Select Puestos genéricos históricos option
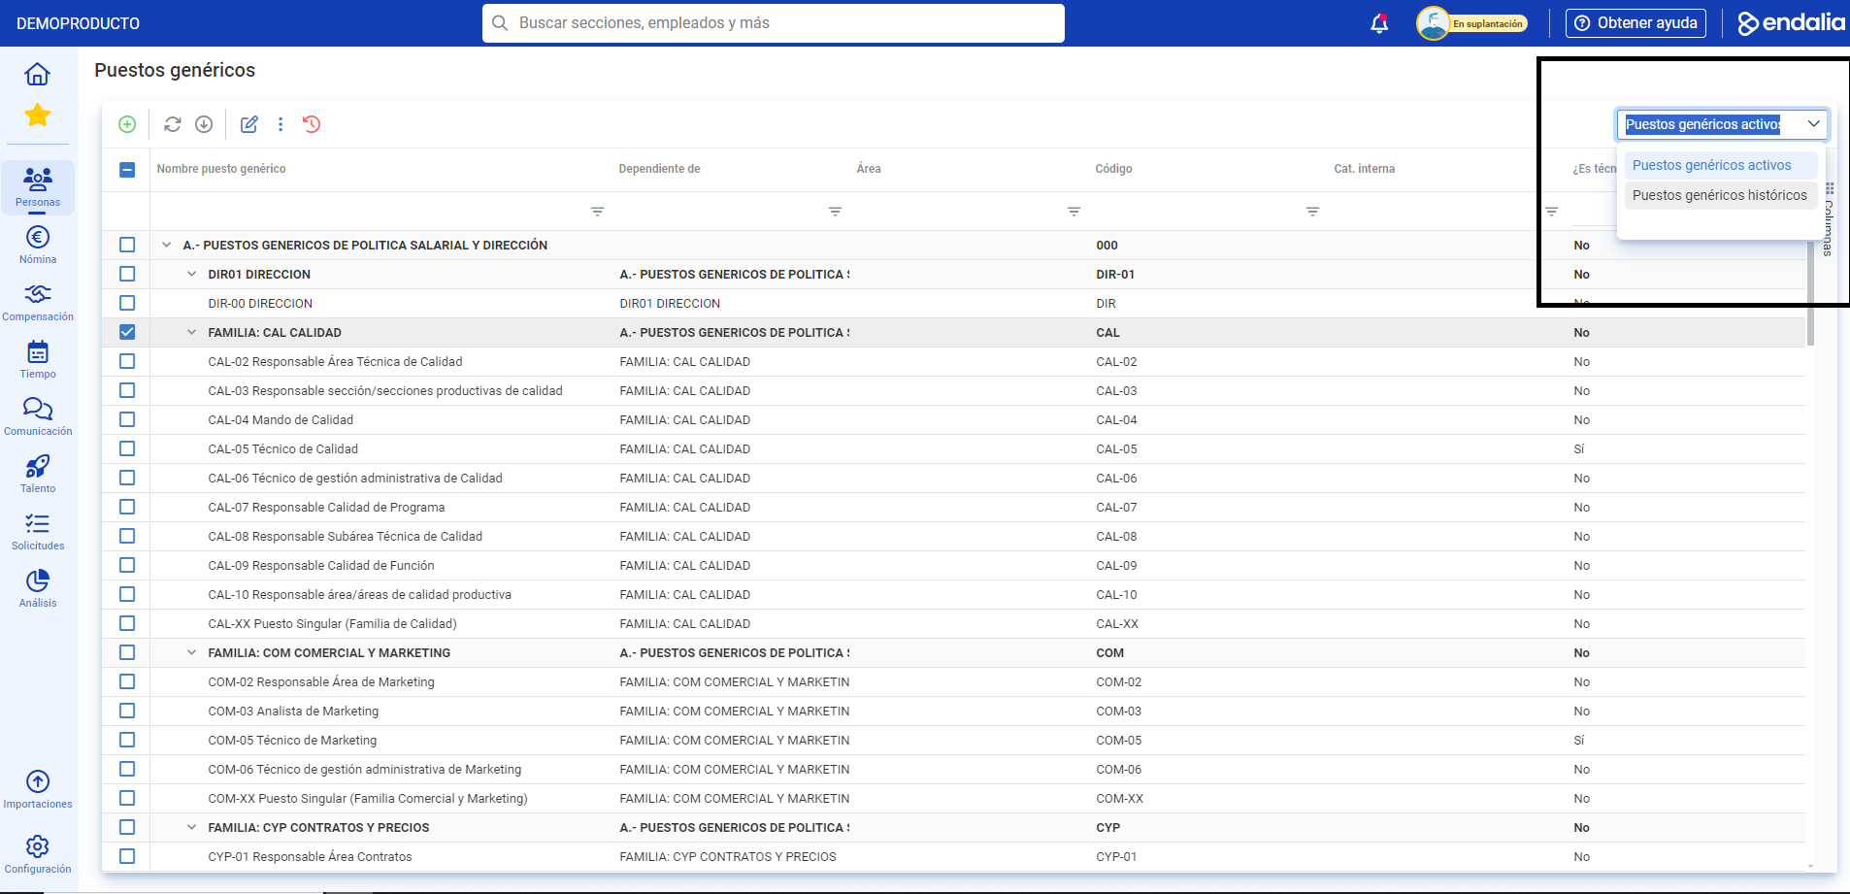The image size is (1850, 894). [1721, 195]
